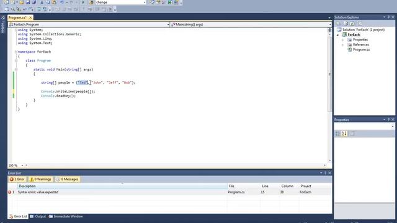
Task: Click the Copy toolbar icon
Action: click(48, 2)
